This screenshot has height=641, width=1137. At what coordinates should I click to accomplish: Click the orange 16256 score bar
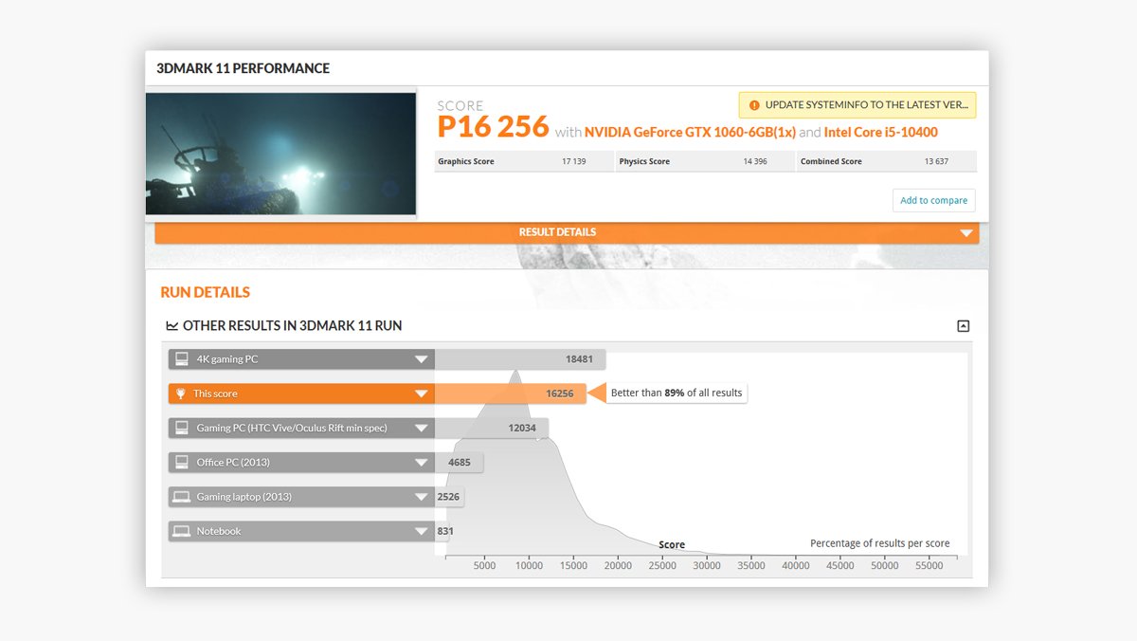pyautogui.click(x=511, y=394)
